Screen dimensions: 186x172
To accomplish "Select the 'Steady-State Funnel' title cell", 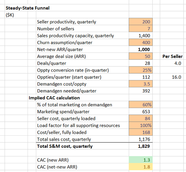I will pyautogui.click(x=28, y=8).
